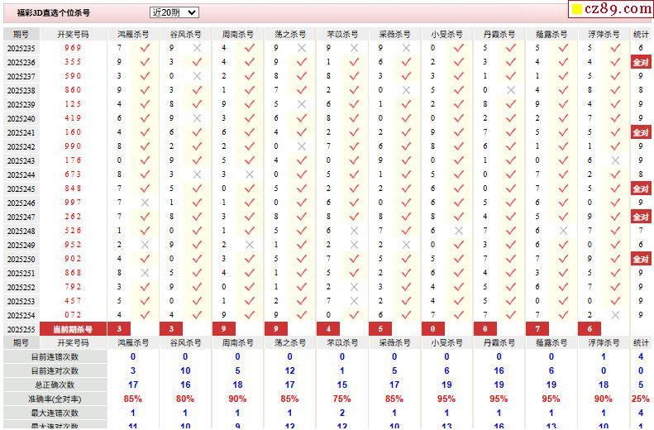Click the cross mark for 周南杀号 in row 2025244

pos(250,174)
